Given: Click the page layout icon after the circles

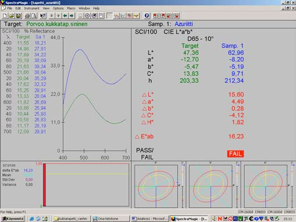Looking at the screenshot, I should (x=101, y=16).
